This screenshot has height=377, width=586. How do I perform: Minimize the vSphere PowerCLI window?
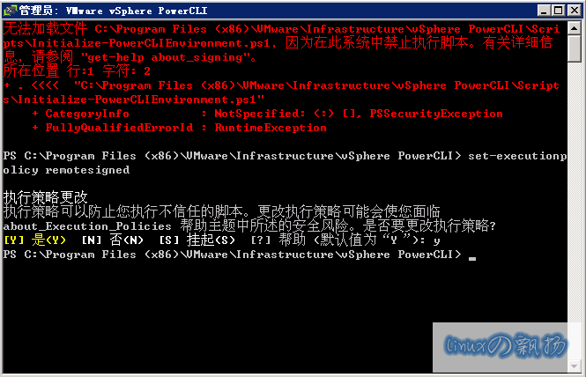click(x=544, y=11)
